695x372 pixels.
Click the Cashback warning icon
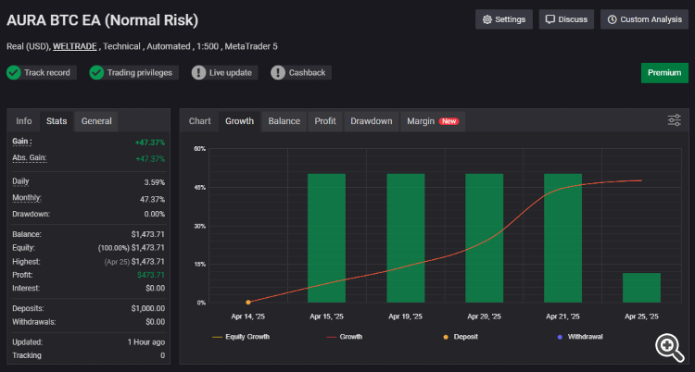coord(278,72)
